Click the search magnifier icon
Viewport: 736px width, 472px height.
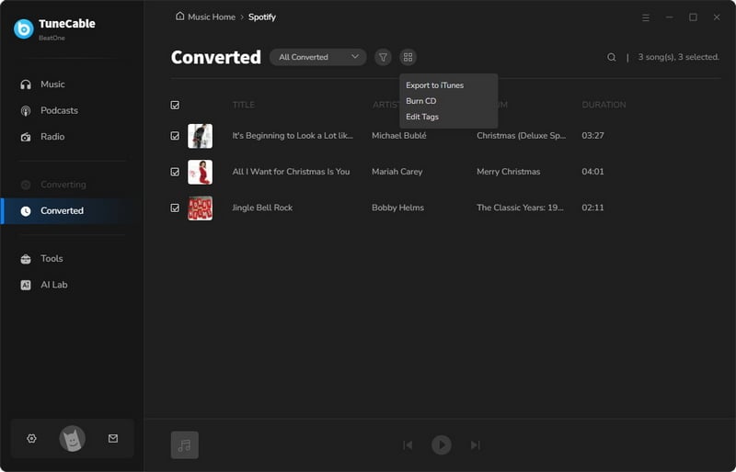point(611,57)
